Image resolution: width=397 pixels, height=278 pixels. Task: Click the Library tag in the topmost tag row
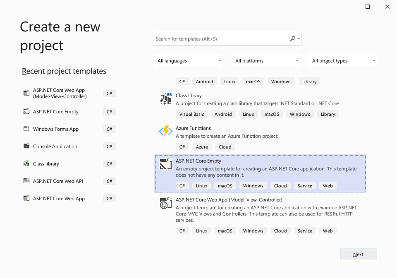(309, 81)
